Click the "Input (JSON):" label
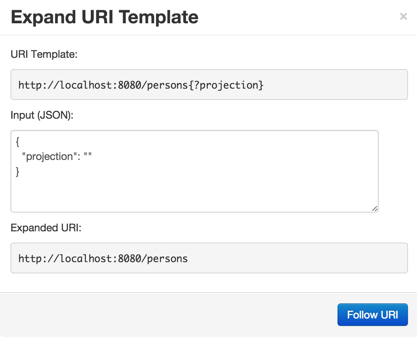This screenshot has width=417, height=350. click(x=42, y=116)
